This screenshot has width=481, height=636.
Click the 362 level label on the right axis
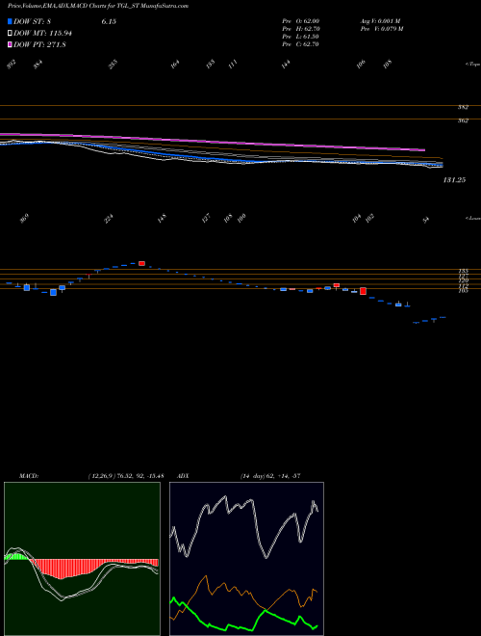463,120
